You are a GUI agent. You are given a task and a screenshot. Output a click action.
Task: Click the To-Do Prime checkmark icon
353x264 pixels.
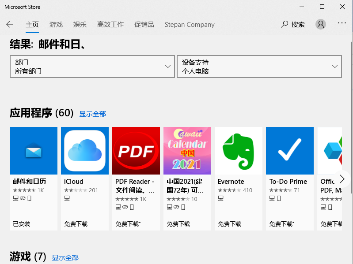click(290, 151)
